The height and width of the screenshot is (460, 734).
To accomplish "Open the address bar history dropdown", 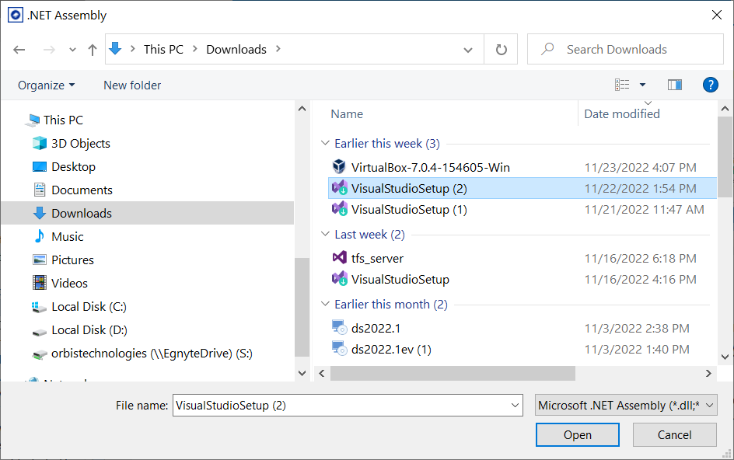I will pos(467,50).
